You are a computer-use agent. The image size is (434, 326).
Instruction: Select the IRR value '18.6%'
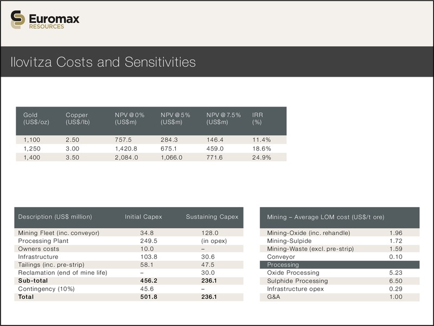261,148
